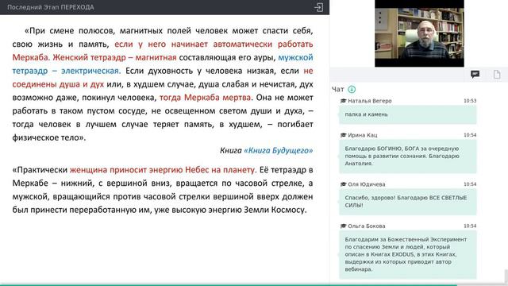This screenshot has height=286, width=508.
Task: Click the «Книга Будущего» blue link
Action: (x=279, y=150)
